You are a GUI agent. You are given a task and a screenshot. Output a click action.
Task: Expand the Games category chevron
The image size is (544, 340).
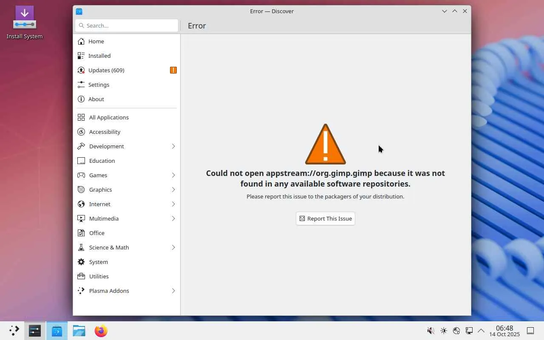[173, 175]
